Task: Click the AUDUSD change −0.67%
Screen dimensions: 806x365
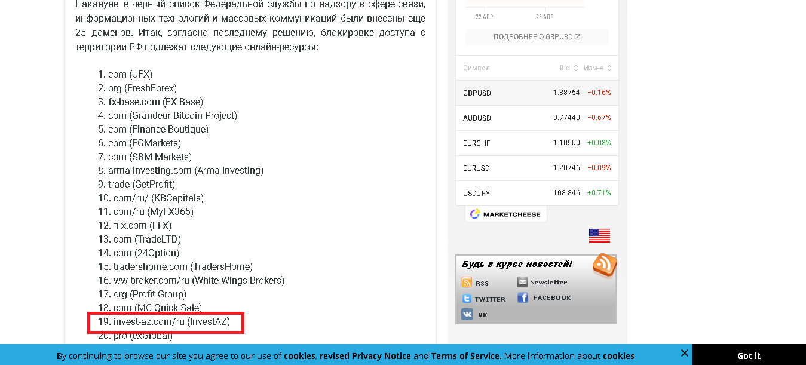Action: 599,118
